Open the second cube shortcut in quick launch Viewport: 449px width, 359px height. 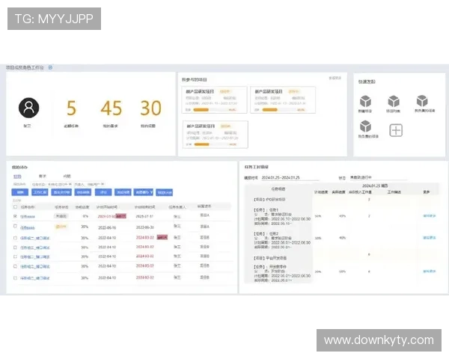(x=394, y=102)
